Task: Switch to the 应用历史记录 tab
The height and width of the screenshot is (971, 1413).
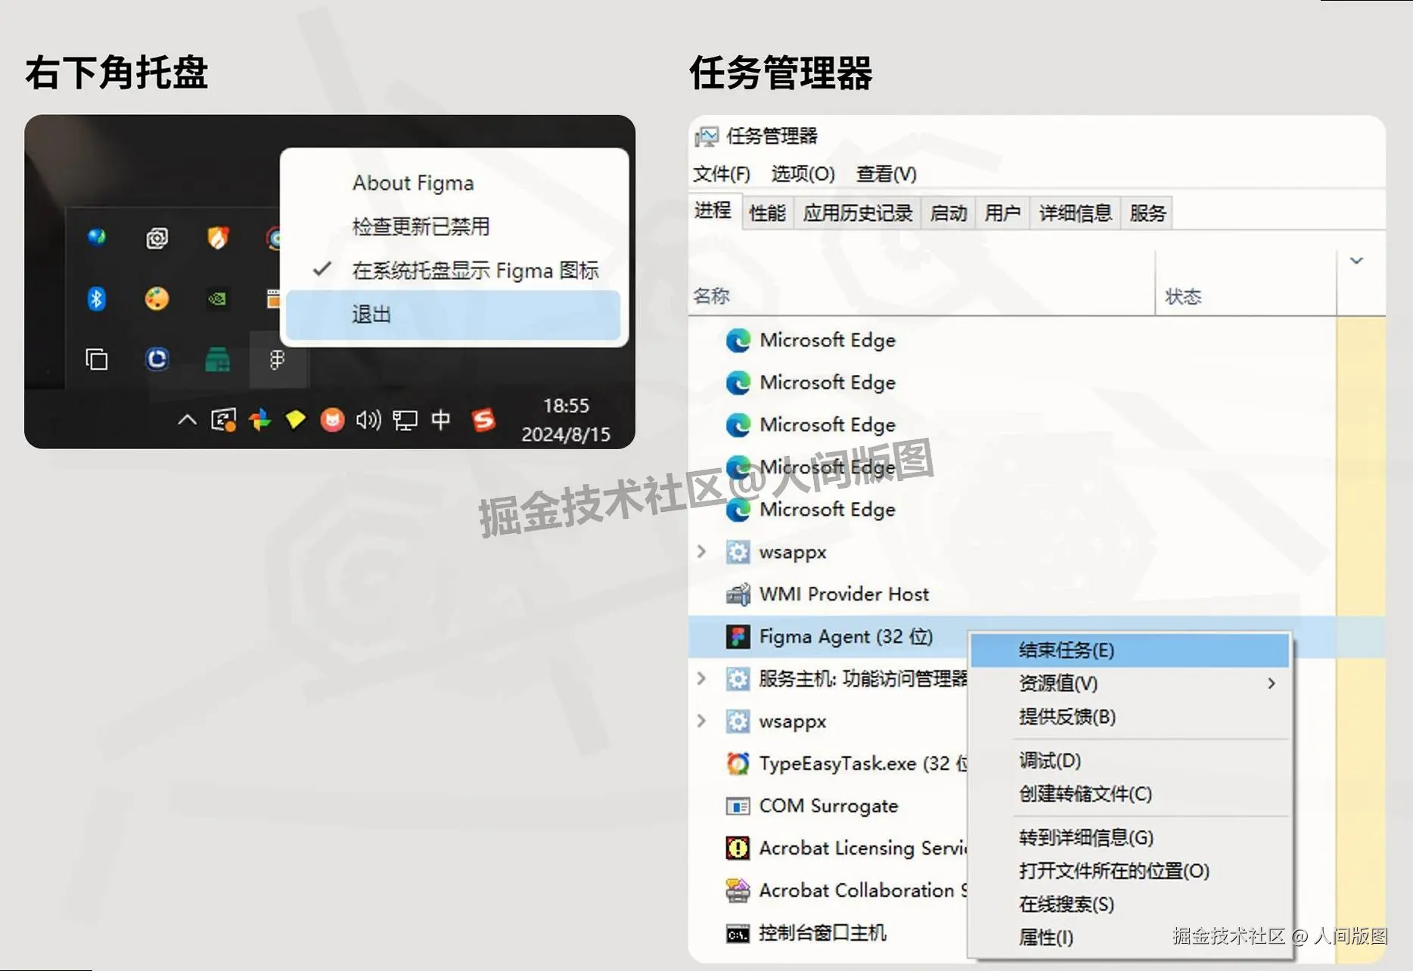Action: click(x=858, y=213)
